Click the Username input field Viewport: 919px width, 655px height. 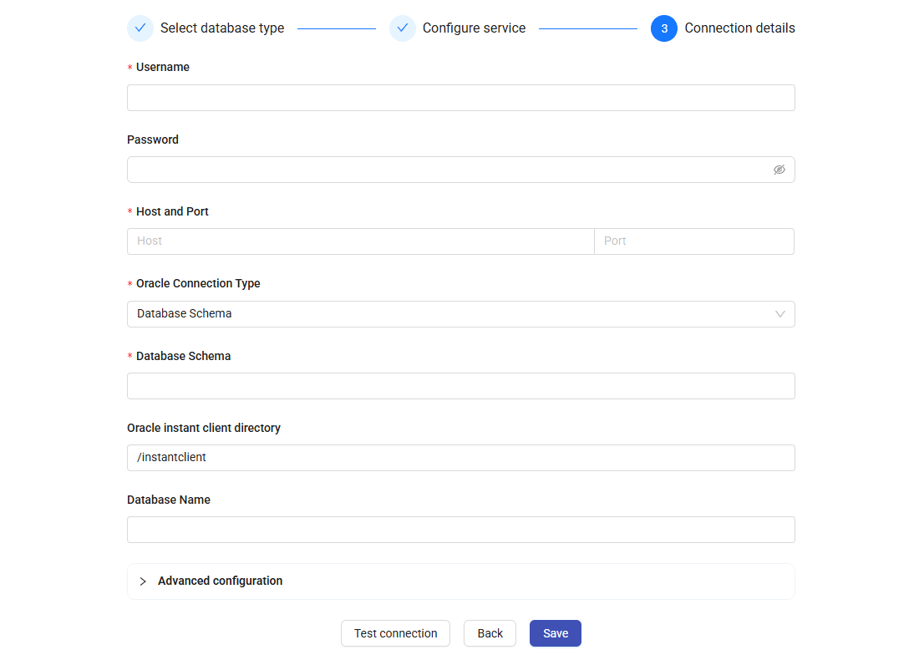(x=460, y=98)
